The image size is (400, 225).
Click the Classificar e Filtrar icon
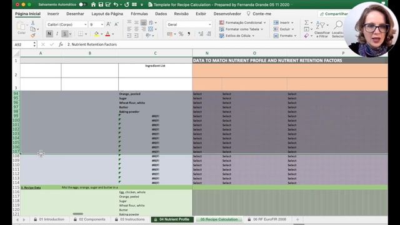coord(321,25)
